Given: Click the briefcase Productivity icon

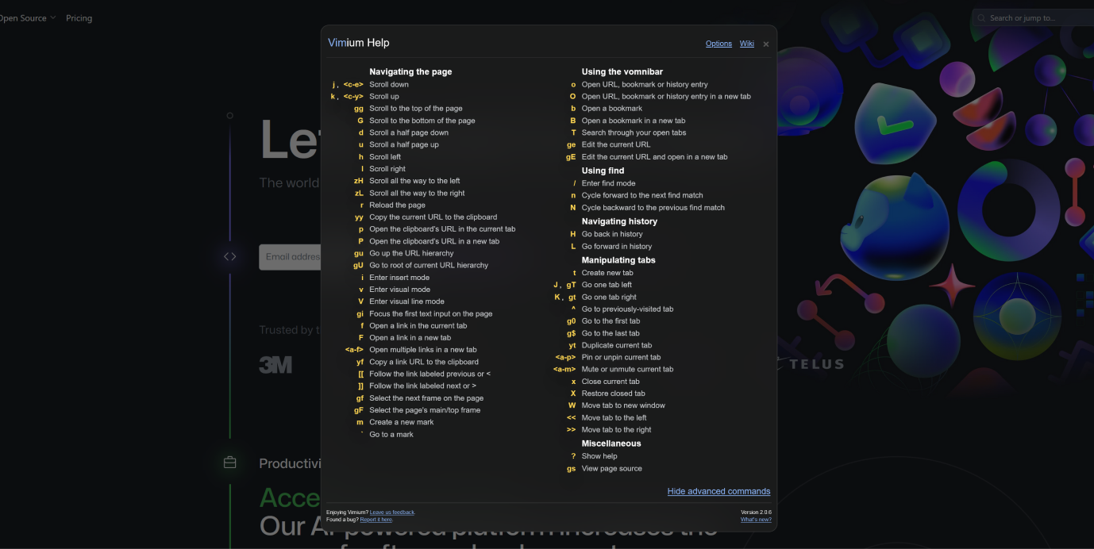Looking at the screenshot, I should pyautogui.click(x=229, y=463).
